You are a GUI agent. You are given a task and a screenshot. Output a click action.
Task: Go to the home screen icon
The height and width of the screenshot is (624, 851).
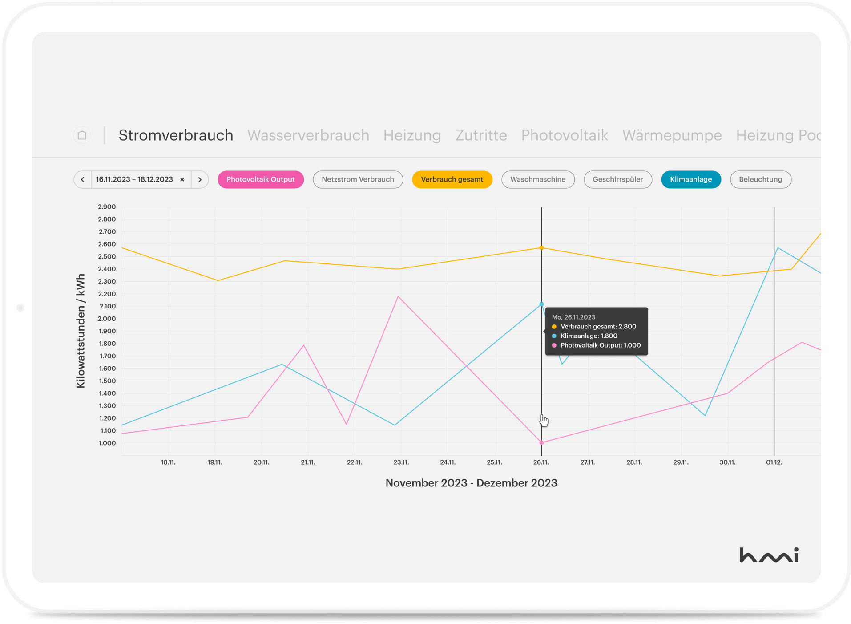[82, 135]
